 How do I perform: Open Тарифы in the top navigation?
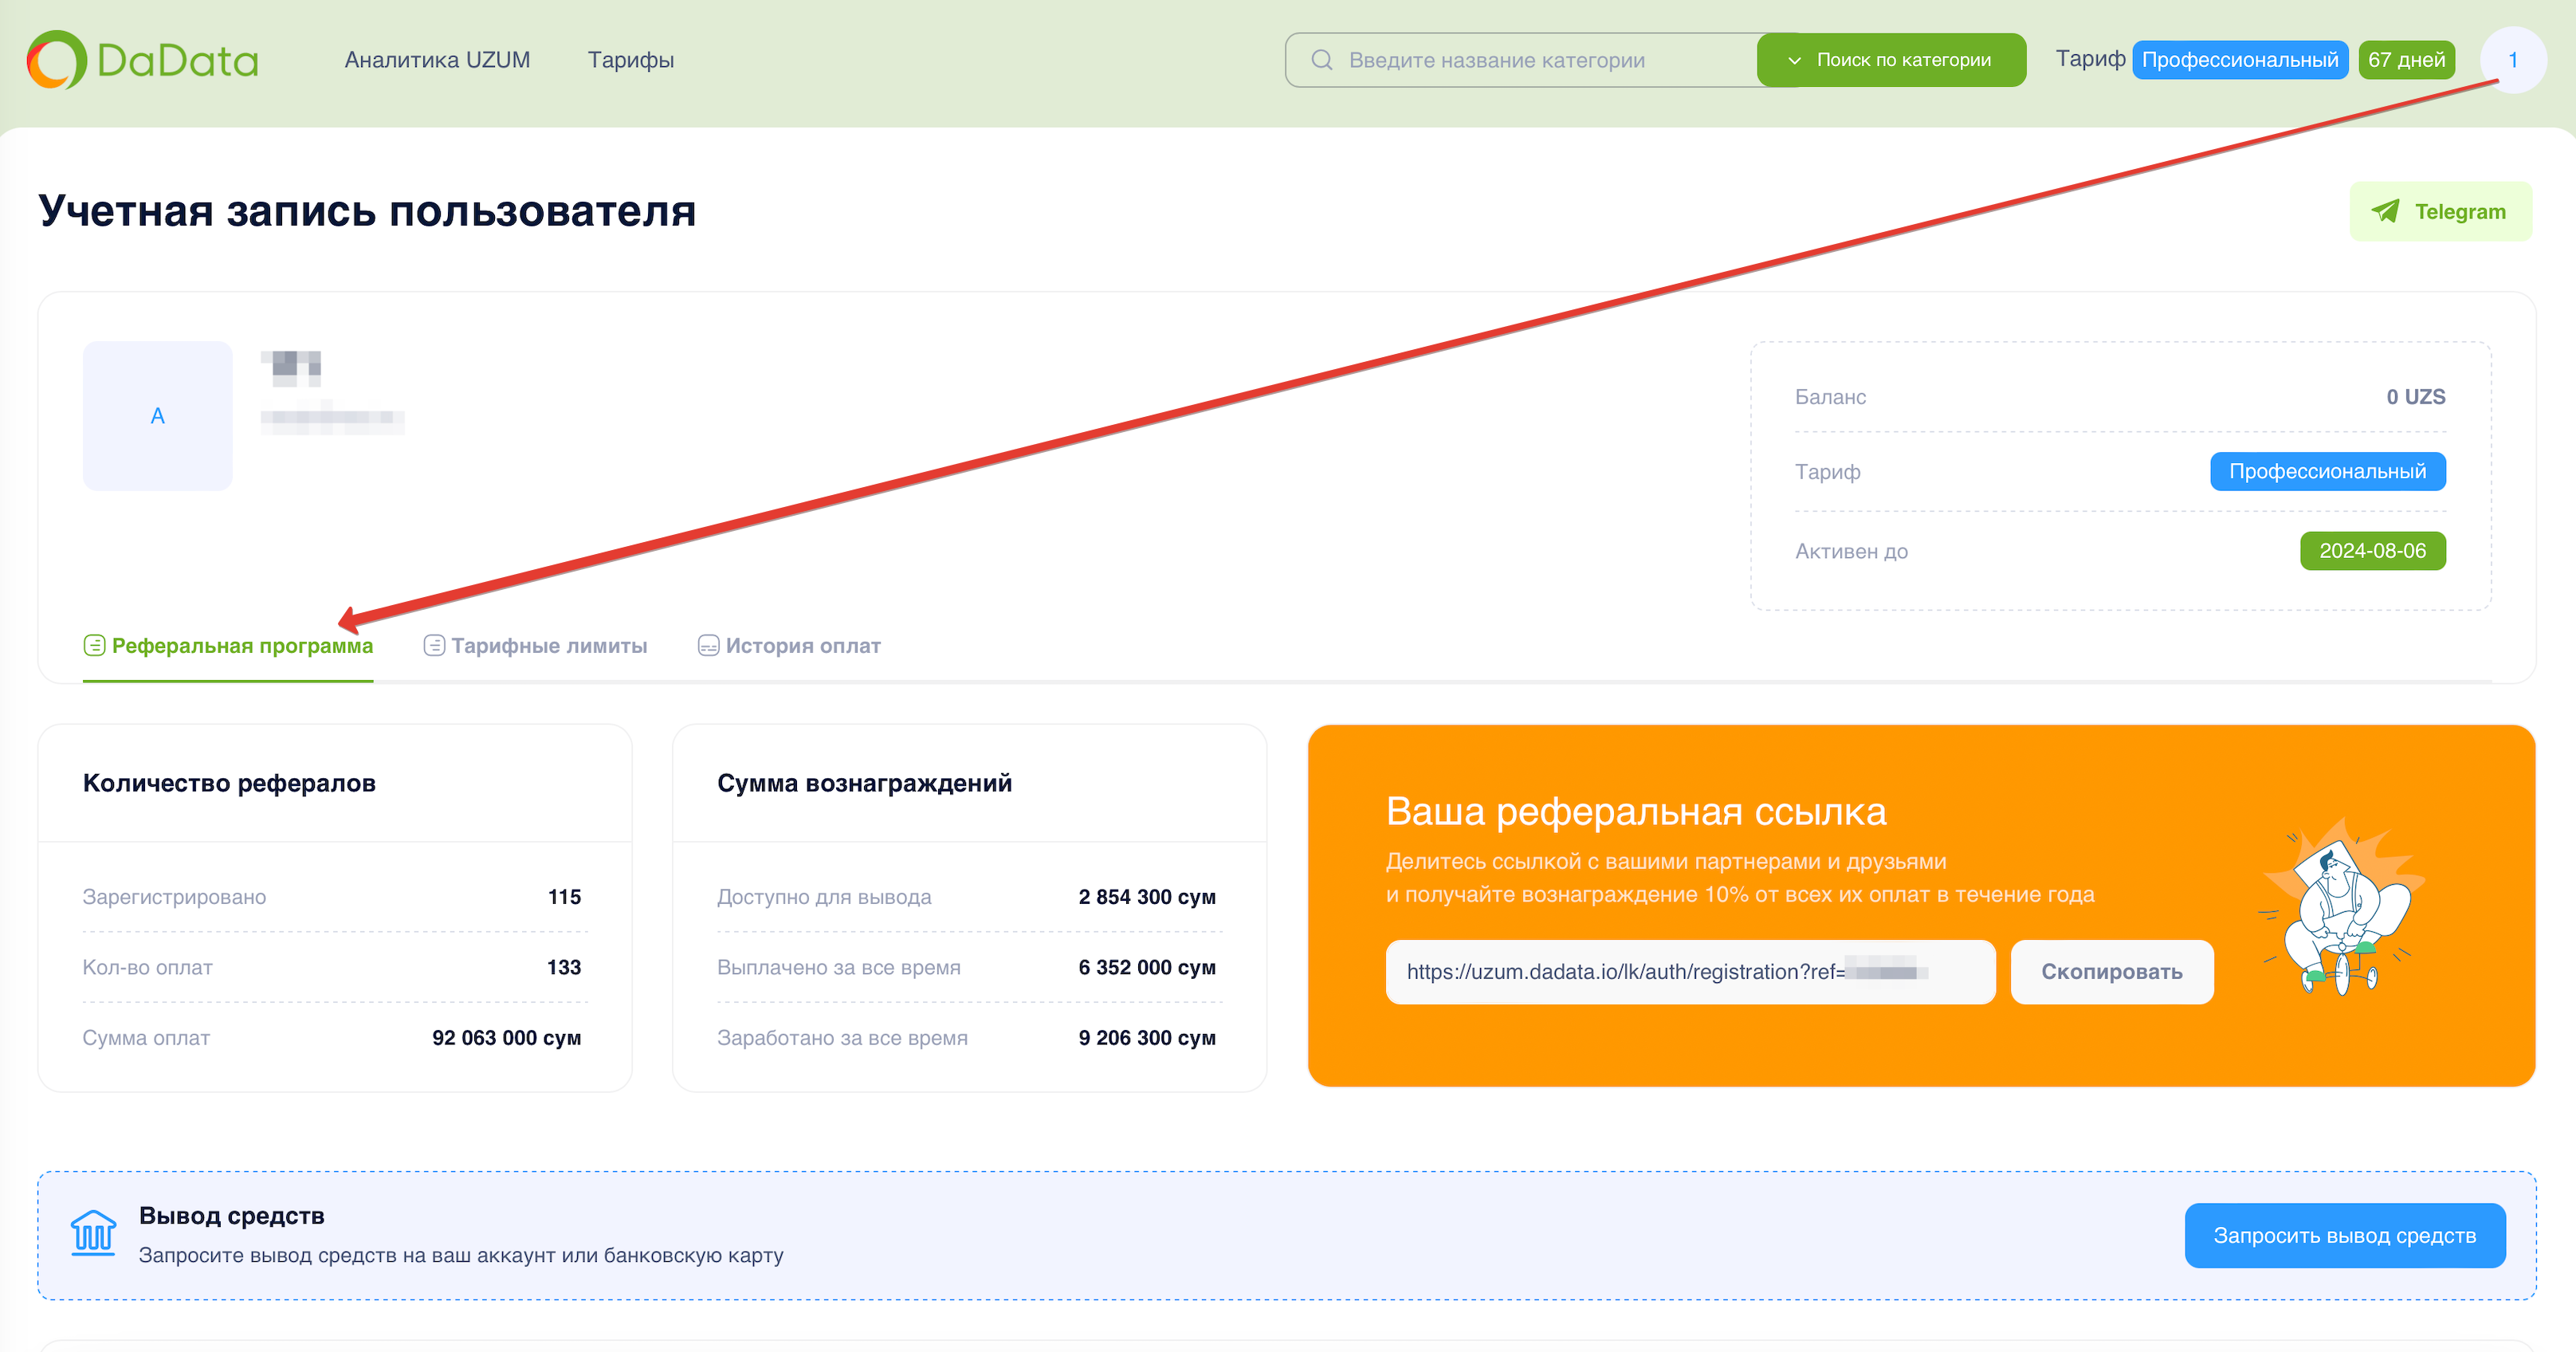[631, 60]
